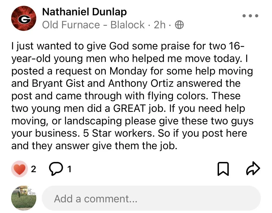
Task: Toggle the red heart reaction
Action: pyautogui.click(x=19, y=169)
